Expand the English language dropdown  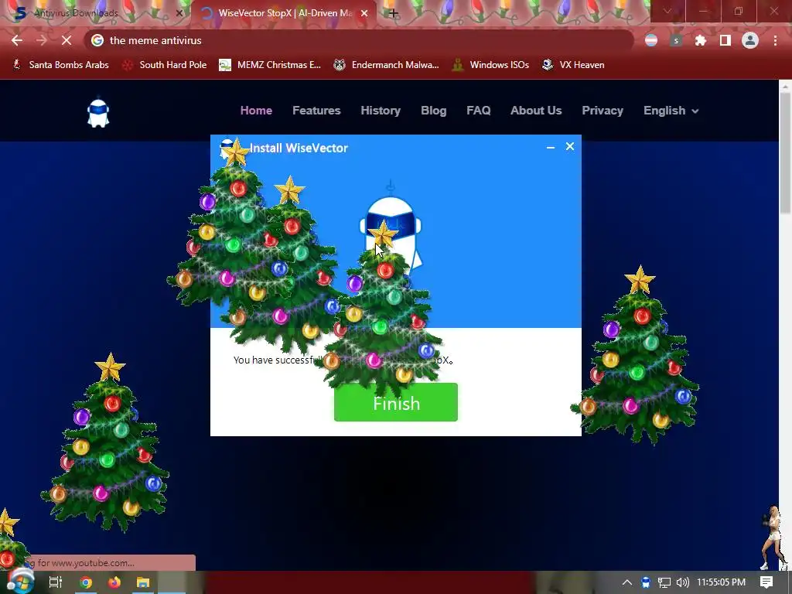coord(671,111)
